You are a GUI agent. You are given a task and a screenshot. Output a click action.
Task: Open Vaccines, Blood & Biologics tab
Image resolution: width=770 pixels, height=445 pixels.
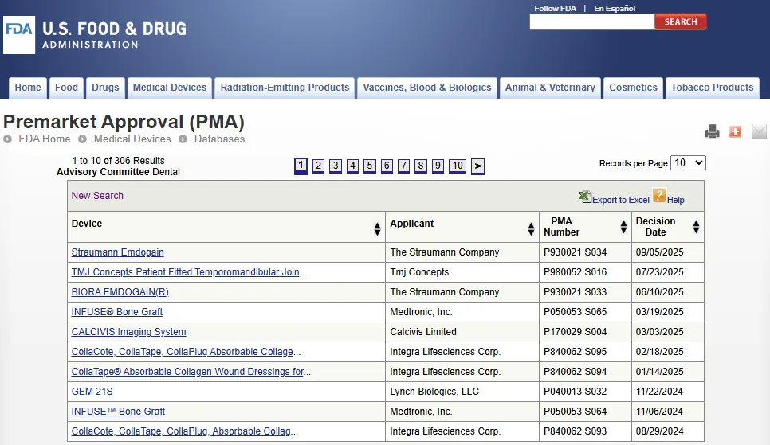click(x=427, y=88)
